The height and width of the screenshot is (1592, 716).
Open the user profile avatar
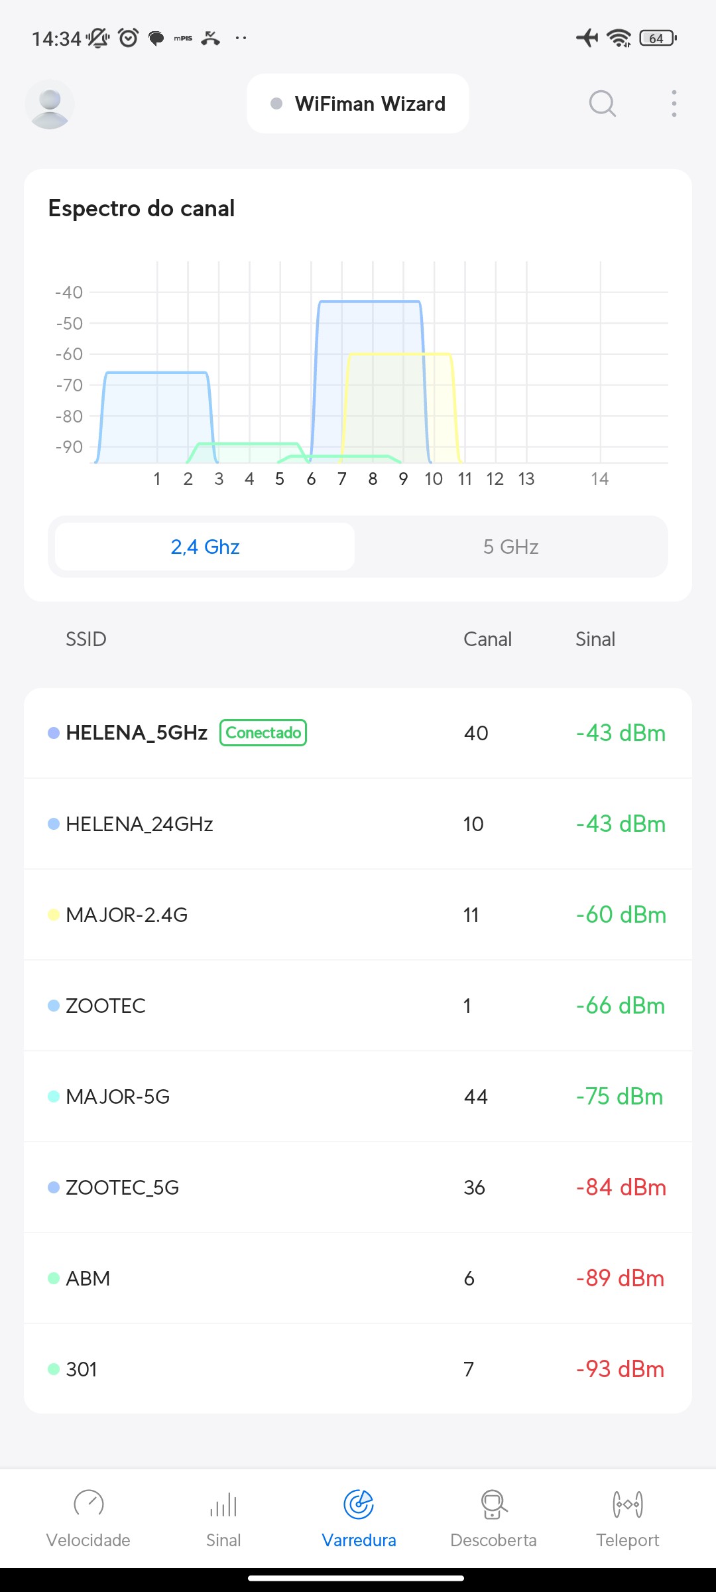[x=50, y=104]
